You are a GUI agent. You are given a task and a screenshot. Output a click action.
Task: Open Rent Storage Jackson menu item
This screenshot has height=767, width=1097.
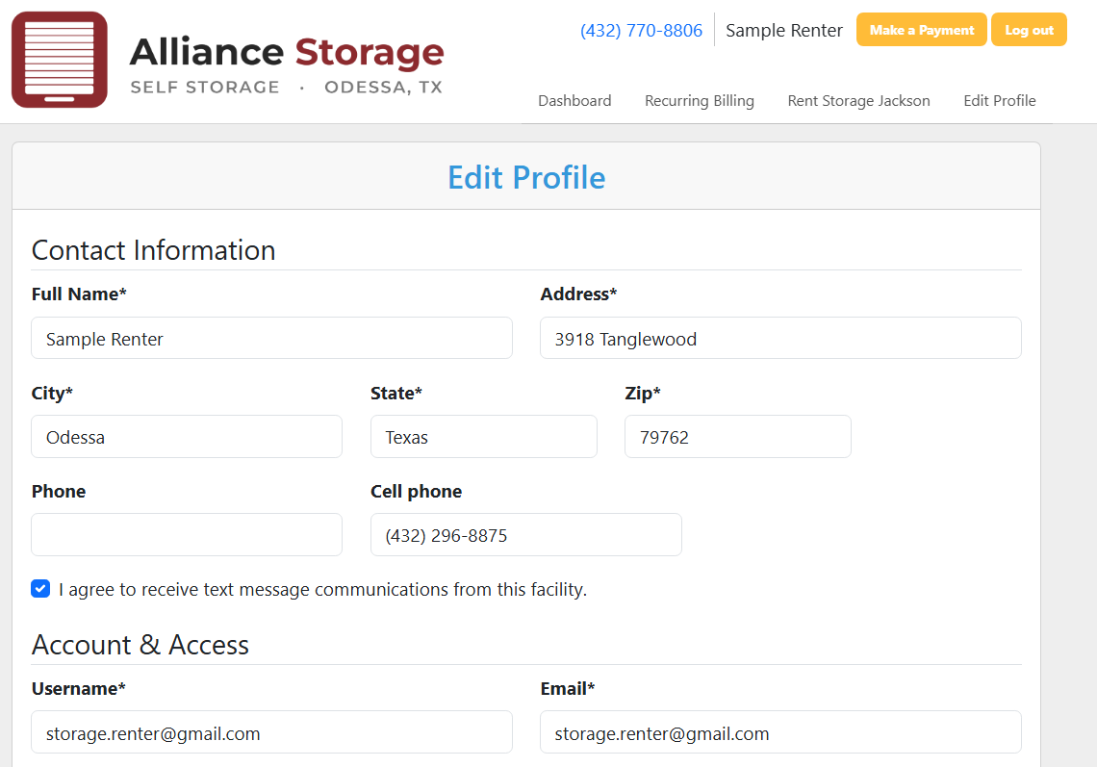pos(858,101)
